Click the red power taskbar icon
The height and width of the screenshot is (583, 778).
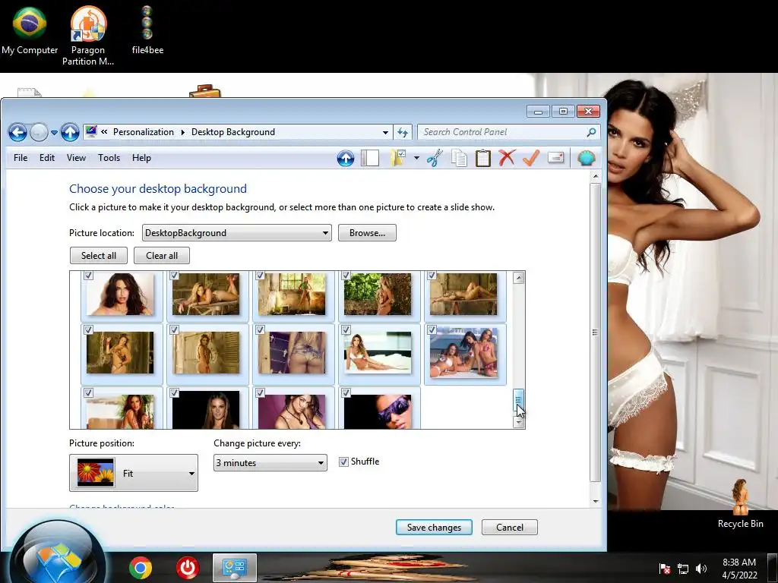pos(188,568)
